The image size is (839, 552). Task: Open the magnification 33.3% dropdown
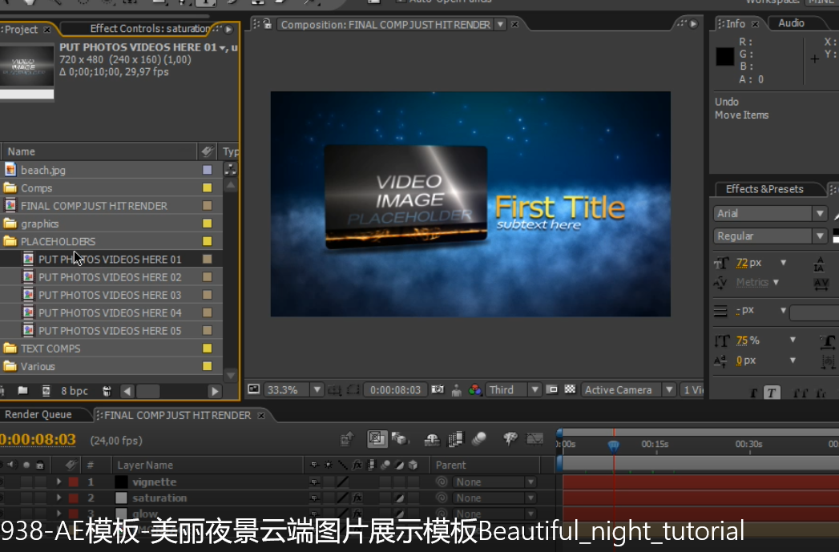[x=317, y=390]
